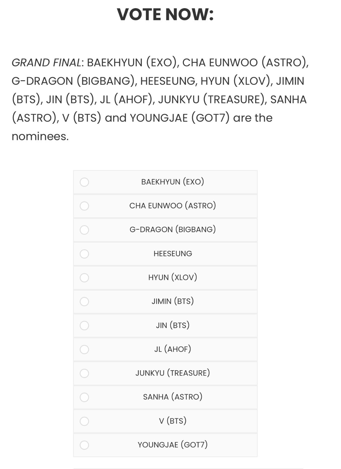Select the YOUNGJAE (GOT7) radio button
This screenshot has width=341, height=469.
pyautogui.click(x=84, y=445)
